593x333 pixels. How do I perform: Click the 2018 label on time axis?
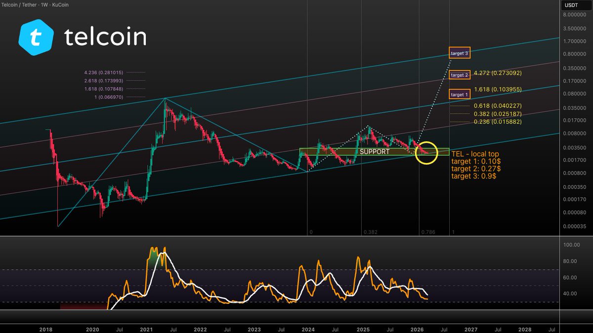click(45, 329)
